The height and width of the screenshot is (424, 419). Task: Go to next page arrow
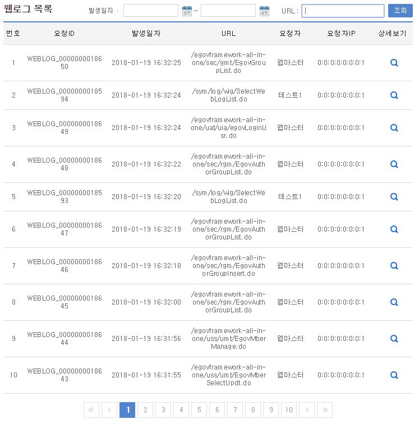click(307, 410)
